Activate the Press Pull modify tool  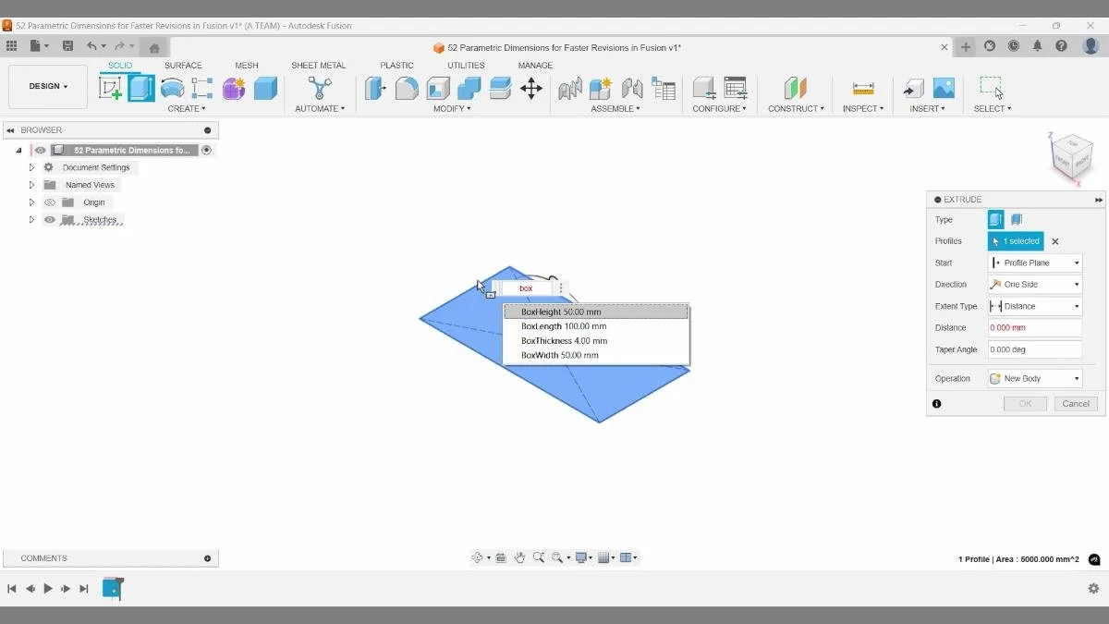375,88
